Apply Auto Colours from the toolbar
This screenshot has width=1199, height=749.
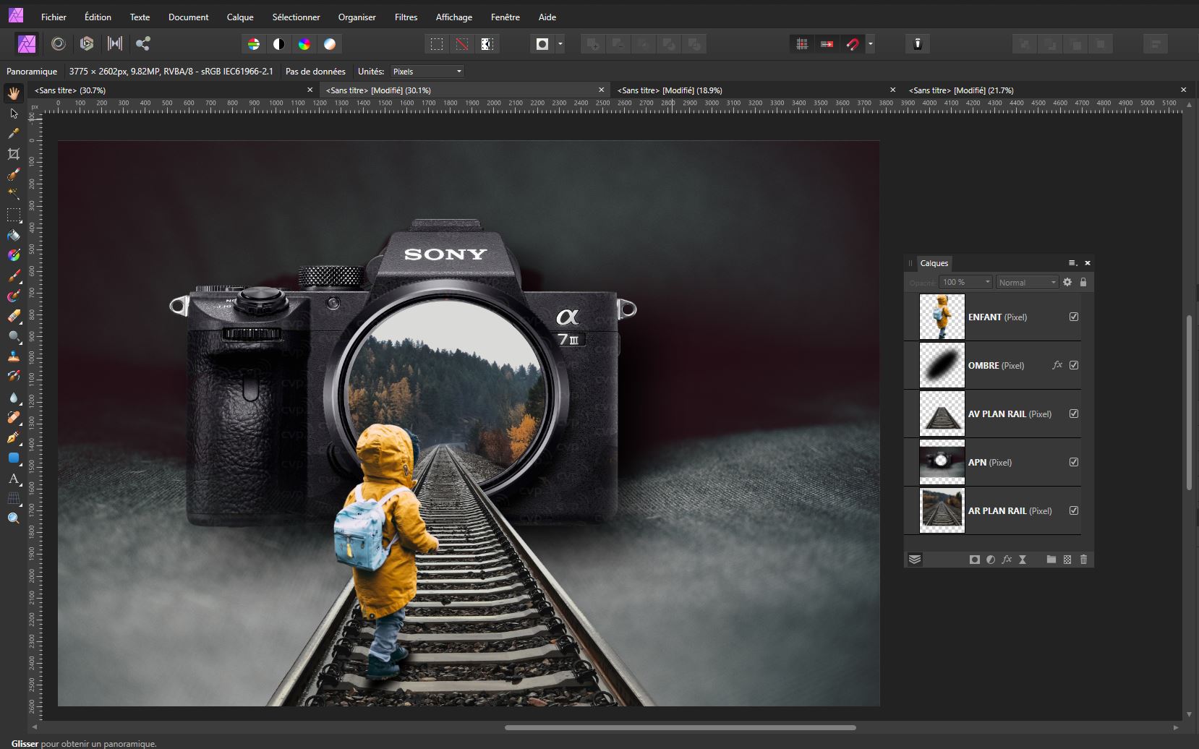click(x=304, y=44)
